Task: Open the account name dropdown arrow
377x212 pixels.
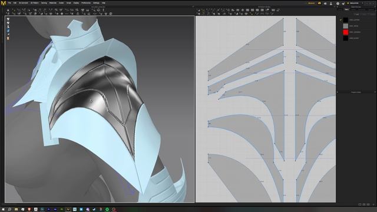Action: (363, 3)
